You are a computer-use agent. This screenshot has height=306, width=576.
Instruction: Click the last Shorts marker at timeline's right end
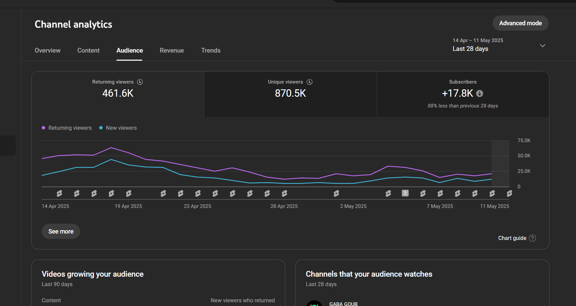(509, 193)
